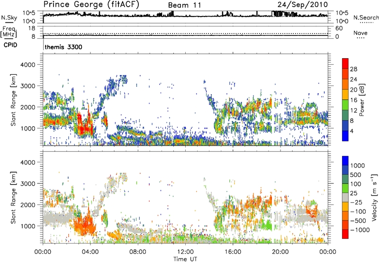Click the "Velocity [m s⁻¹]" color bar label
The image size is (379, 262).
click(x=374, y=197)
